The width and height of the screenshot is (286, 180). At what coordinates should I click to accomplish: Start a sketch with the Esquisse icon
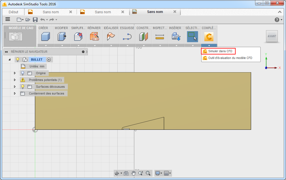[127, 36]
